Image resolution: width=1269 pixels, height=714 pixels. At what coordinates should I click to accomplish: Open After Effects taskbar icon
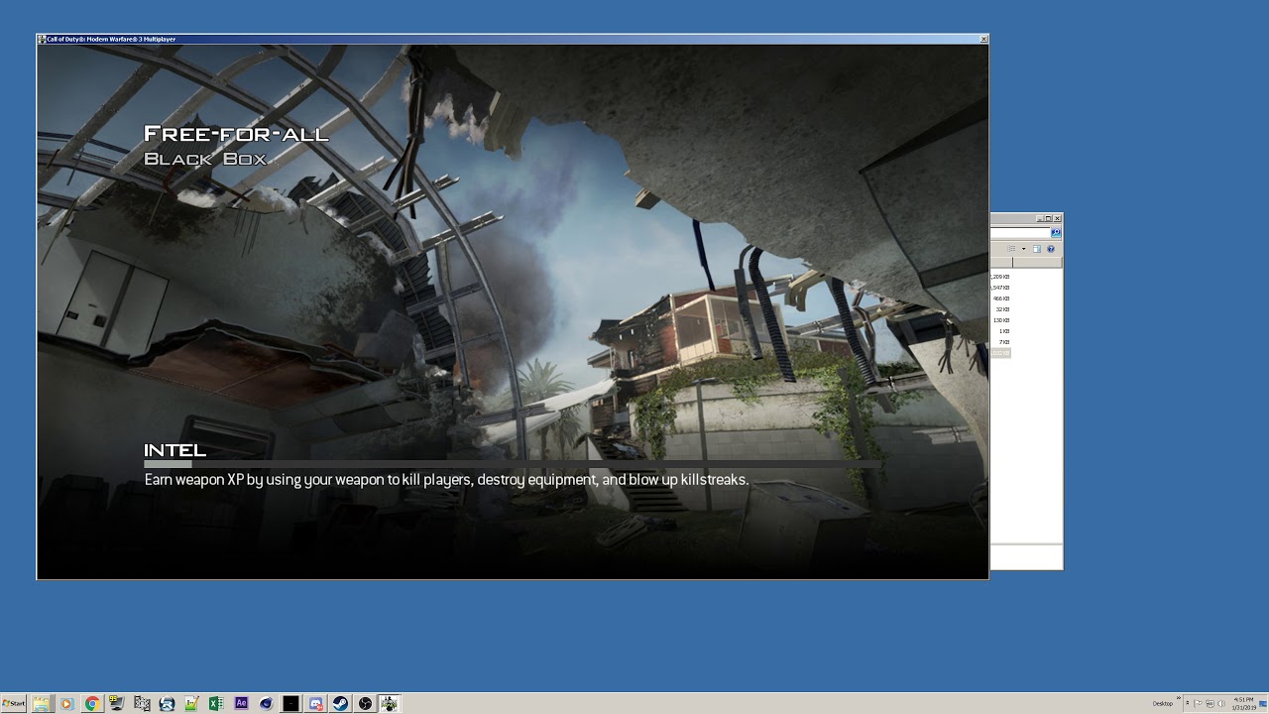click(x=241, y=703)
